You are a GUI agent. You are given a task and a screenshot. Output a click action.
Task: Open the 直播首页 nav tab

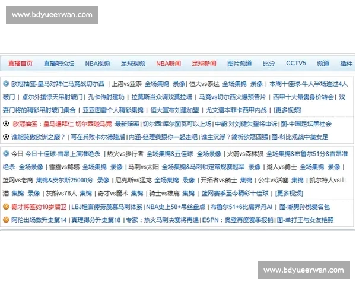20,64
